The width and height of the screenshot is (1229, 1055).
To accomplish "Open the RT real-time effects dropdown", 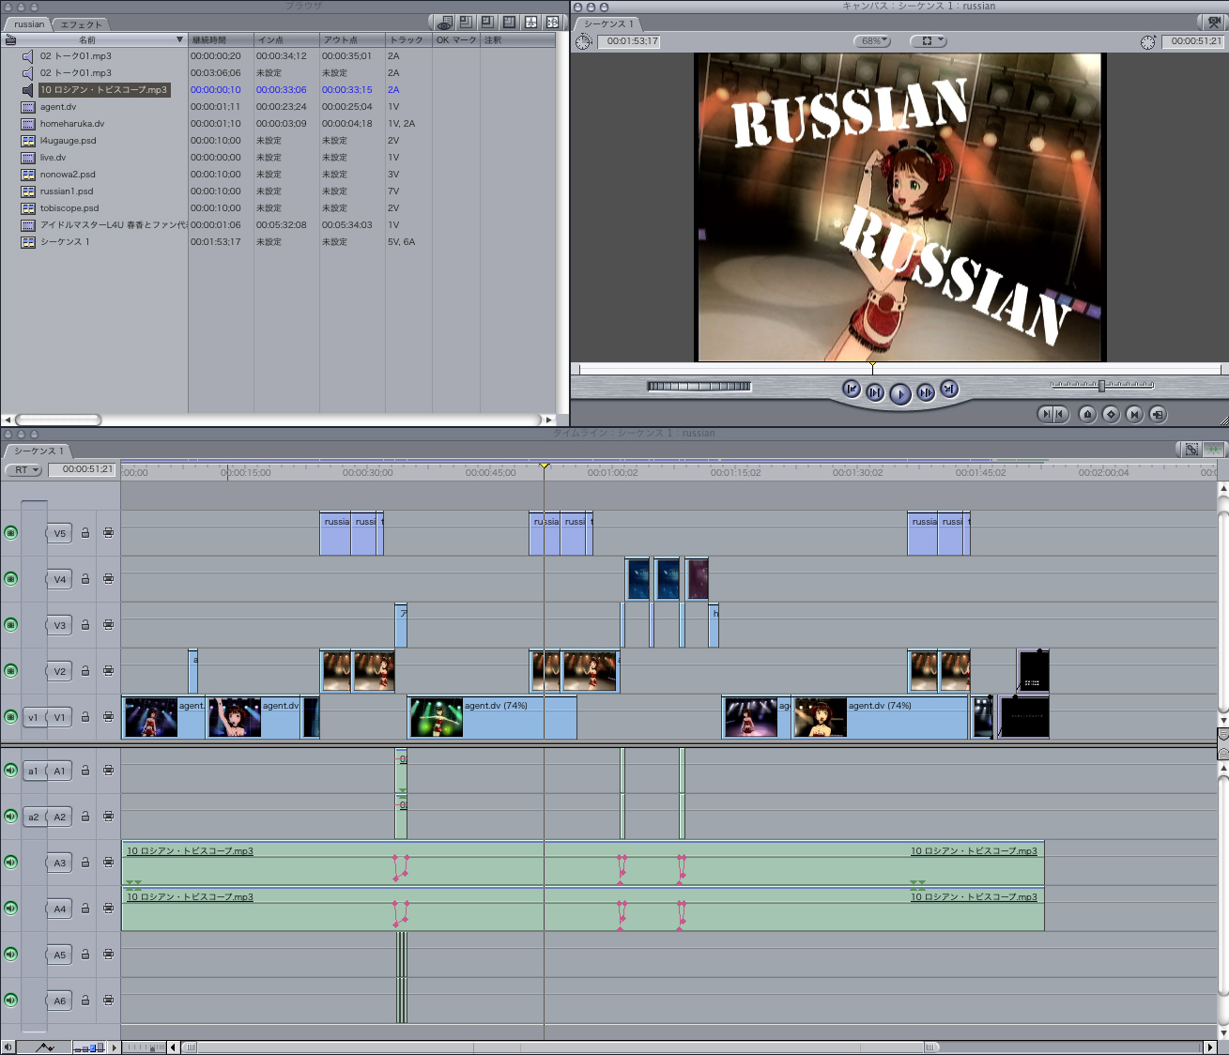I will [24, 469].
